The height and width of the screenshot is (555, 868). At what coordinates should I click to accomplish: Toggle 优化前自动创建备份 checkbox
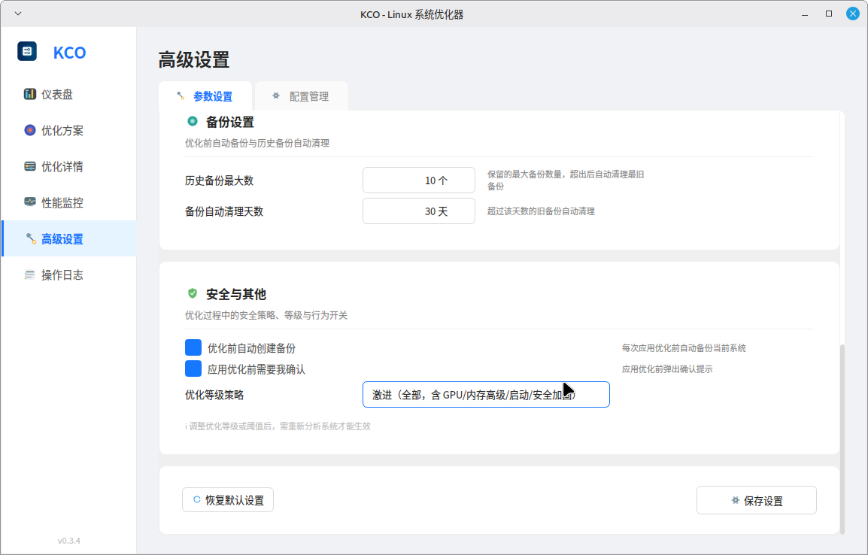tap(193, 347)
